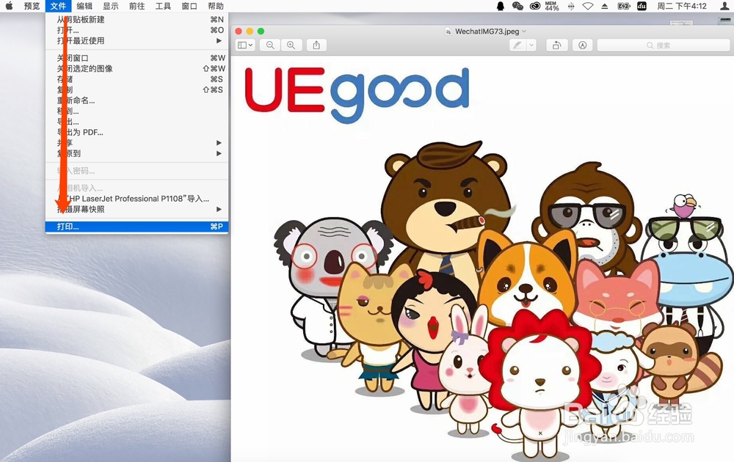The width and height of the screenshot is (734, 462).
Task: Choose 存储 to save the image
Action: pyautogui.click(x=137, y=79)
